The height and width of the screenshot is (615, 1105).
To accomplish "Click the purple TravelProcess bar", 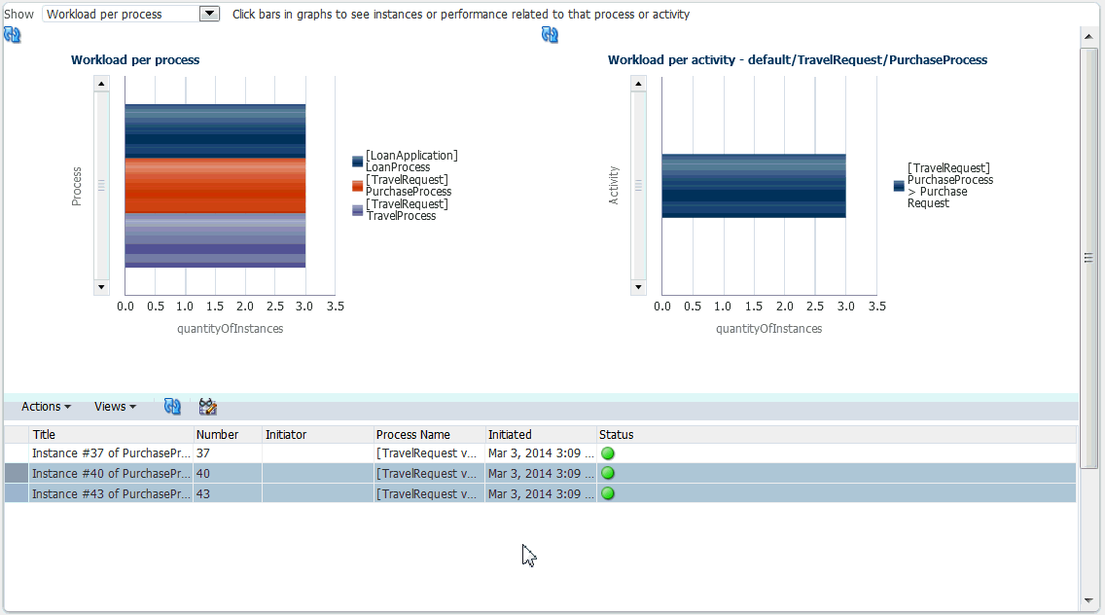I will coord(215,239).
